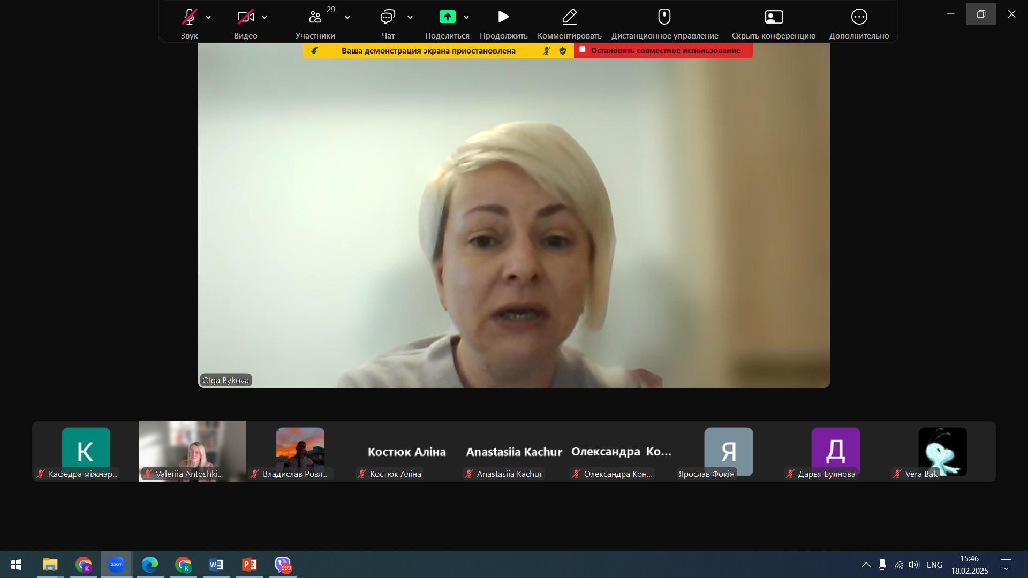Click the share indicator icon at banner's left
The image size is (1028, 578).
(x=315, y=51)
